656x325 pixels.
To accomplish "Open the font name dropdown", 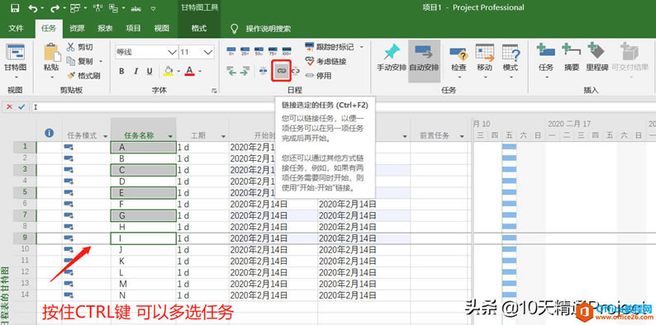I will [172, 52].
